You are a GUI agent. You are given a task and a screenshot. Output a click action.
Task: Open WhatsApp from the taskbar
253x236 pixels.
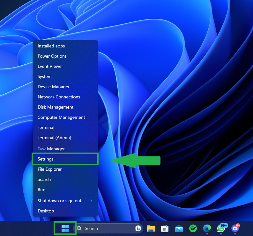tap(221, 228)
